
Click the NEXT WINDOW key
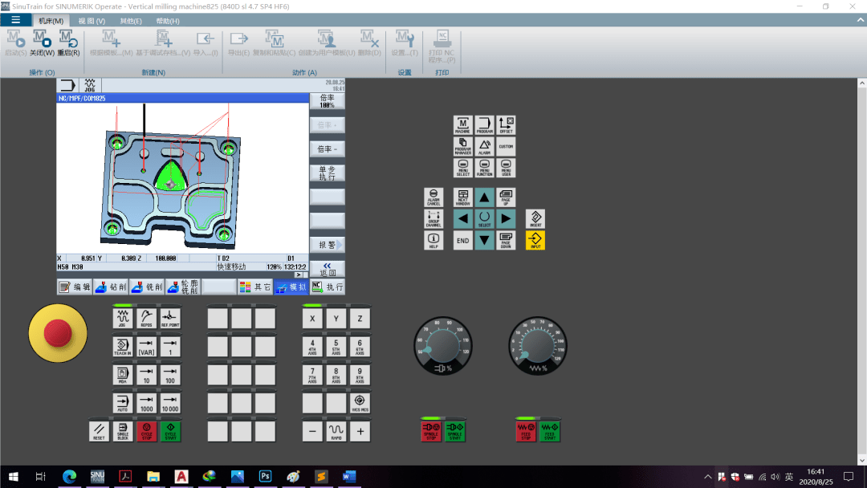(x=463, y=197)
